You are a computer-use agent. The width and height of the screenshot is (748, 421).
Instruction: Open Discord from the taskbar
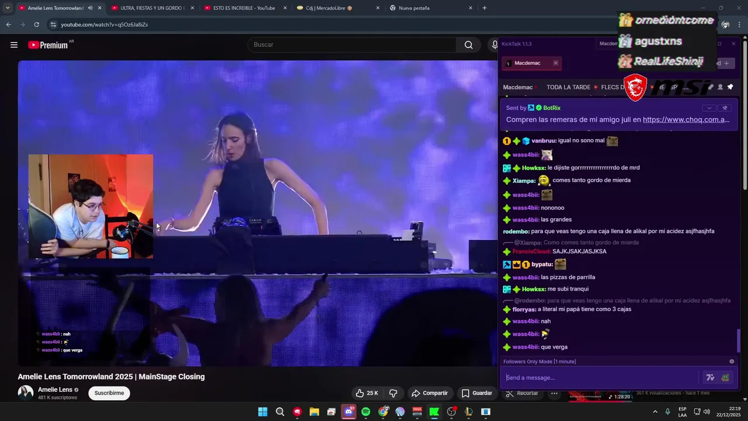[x=349, y=412]
